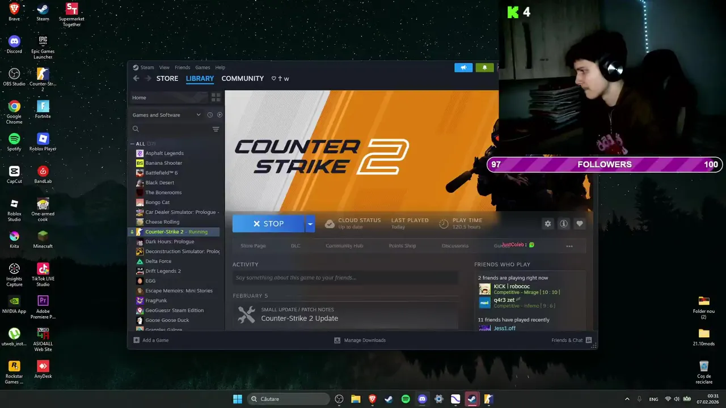Add Counter-Strike 2 to favorites heart
The height and width of the screenshot is (408, 726).
pyautogui.click(x=580, y=224)
